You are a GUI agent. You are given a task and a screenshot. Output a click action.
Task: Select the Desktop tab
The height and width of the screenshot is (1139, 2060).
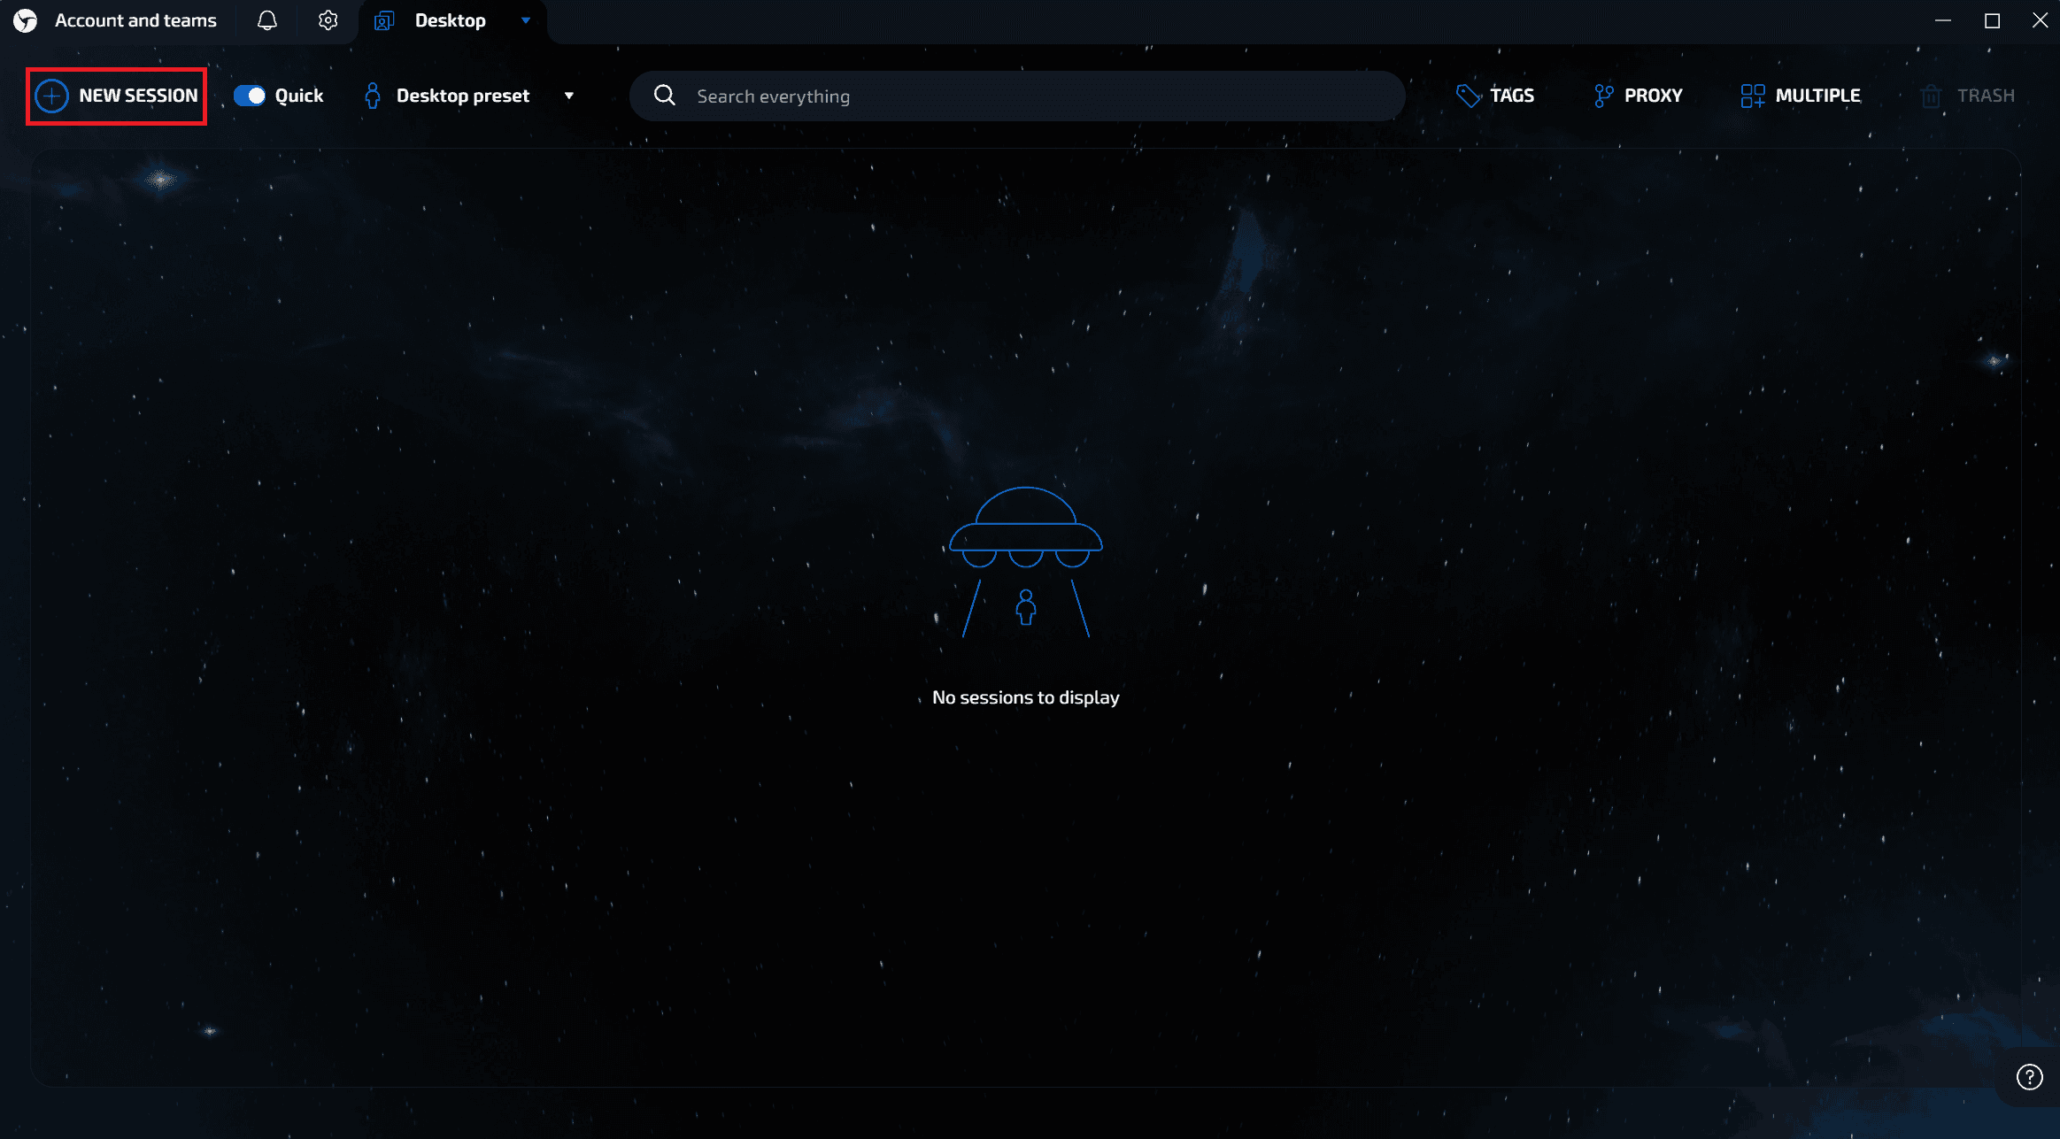tap(450, 20)
